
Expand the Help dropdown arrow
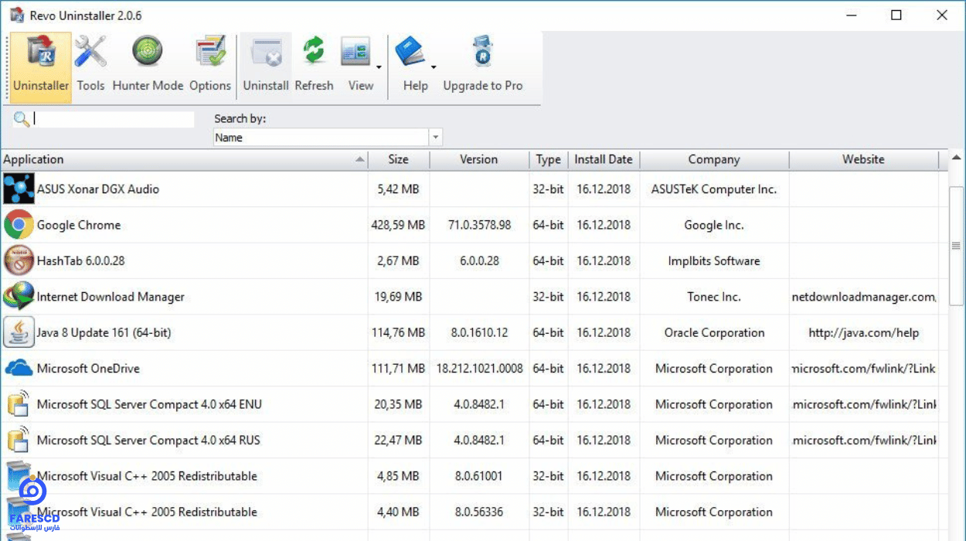coord(434,67)
